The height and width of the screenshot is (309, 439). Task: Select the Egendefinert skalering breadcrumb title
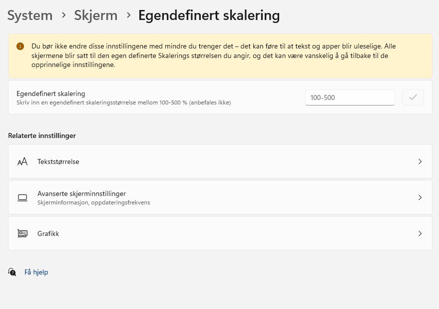pyautogui.click(x=209, y=15)
